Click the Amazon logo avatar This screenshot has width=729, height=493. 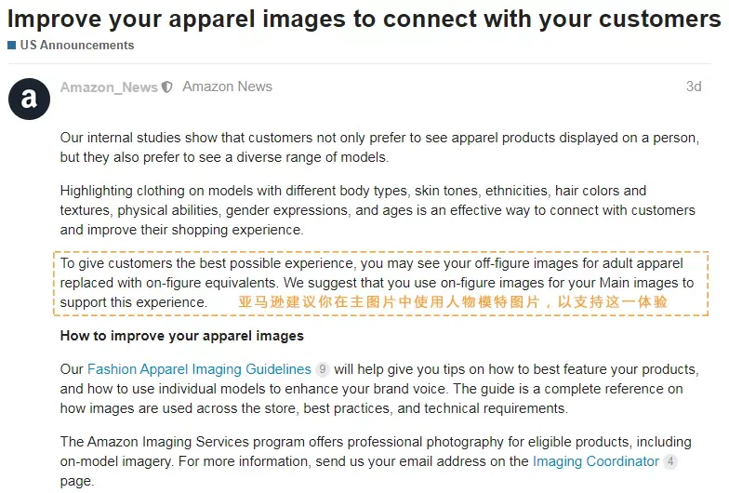pos(29,99)
